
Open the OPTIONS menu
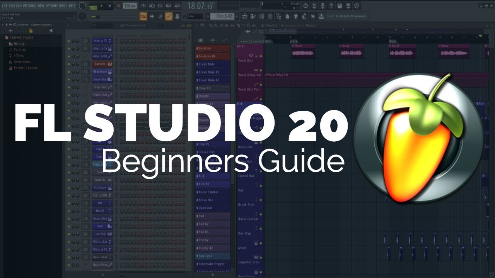click(x=51, y=6)
